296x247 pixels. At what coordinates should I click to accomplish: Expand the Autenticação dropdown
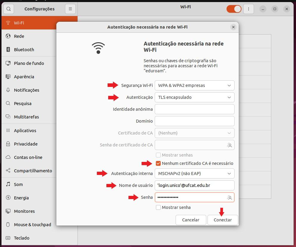pyautogui.click(x=195, y=97)
